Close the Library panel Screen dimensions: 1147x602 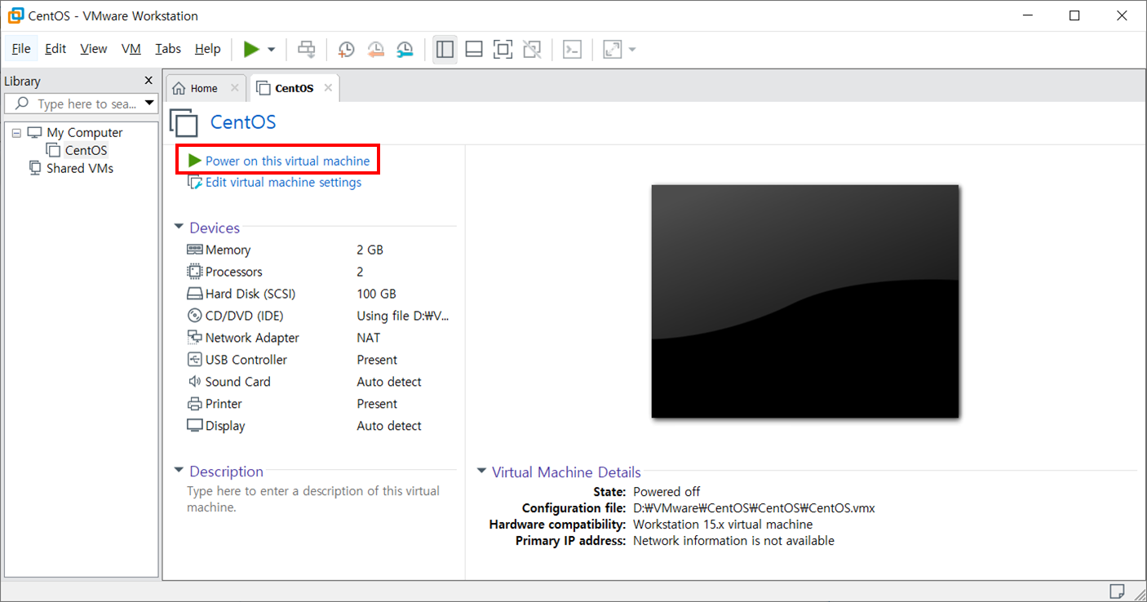148,80
